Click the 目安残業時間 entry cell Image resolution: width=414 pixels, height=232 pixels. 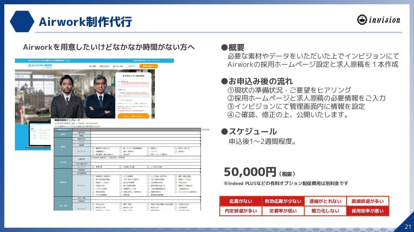pyautogui.click(x=145, y=173)
